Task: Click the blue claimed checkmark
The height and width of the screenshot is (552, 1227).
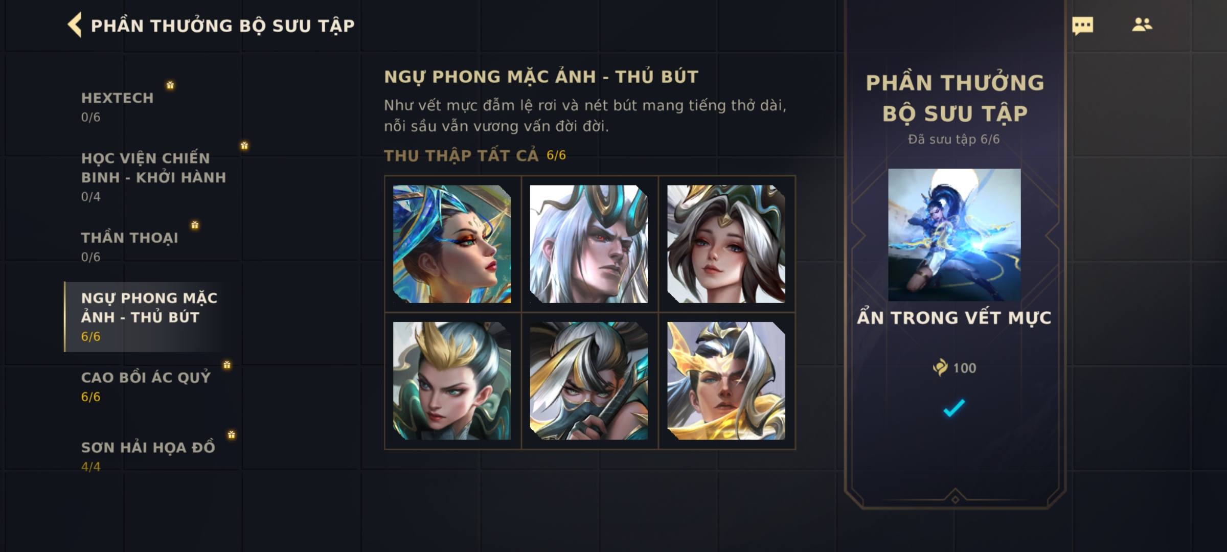Action: (x=954, y=408)
